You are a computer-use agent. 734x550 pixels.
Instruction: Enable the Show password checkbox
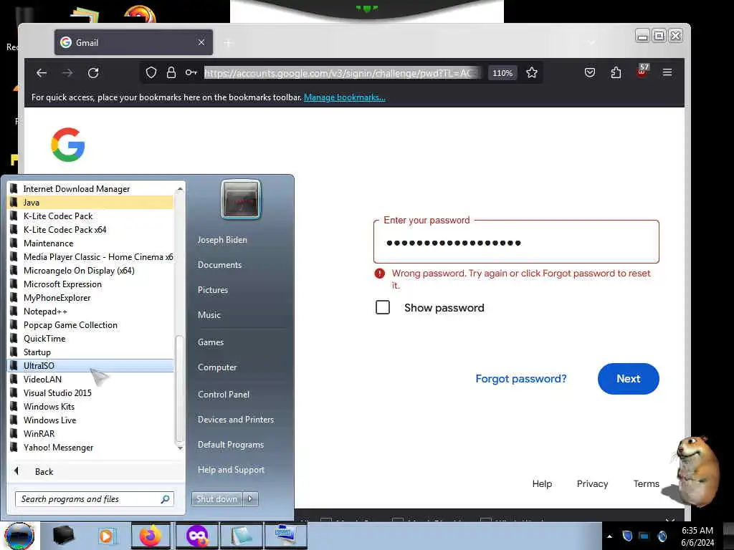(383, 307)
